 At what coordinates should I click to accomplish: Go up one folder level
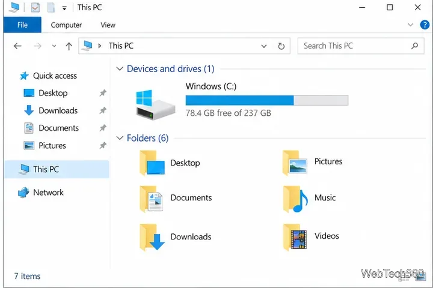pyautogui.click(x=69, y=46)
